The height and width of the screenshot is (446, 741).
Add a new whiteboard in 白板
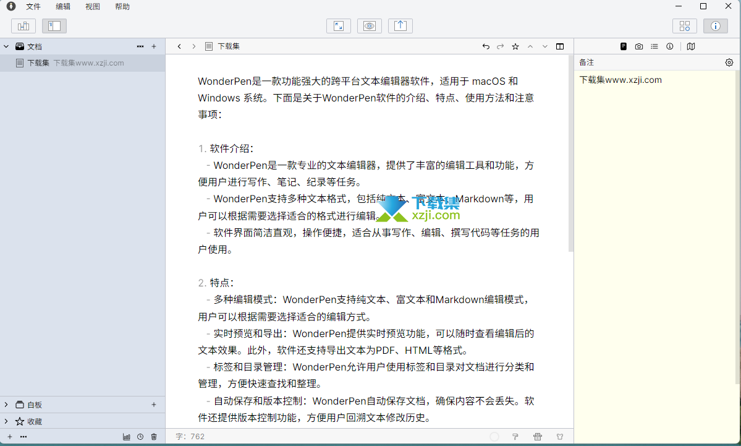click(x=154, y=405)
